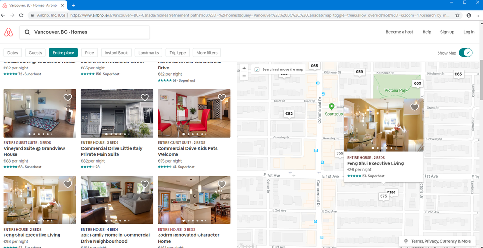Deselect the Entire place filter

pyautogui.click(x=63, y=53)
